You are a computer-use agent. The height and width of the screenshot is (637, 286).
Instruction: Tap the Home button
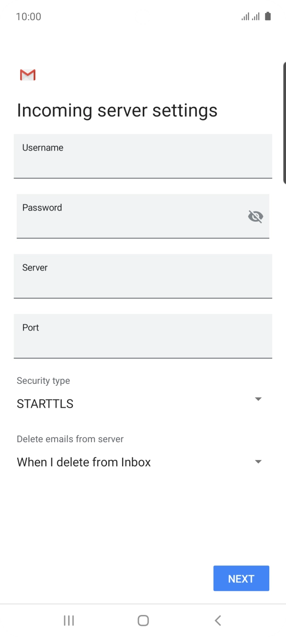click(x=143, y=620)
